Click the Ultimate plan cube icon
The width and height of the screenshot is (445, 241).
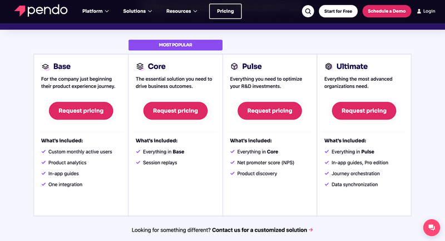(329, 67)
